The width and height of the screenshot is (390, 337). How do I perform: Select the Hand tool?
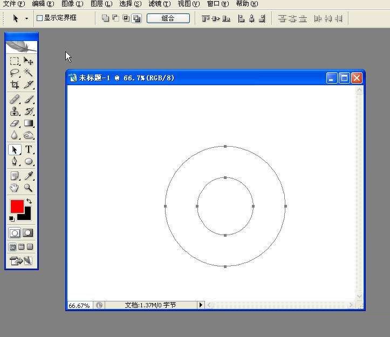click(15, 188)
